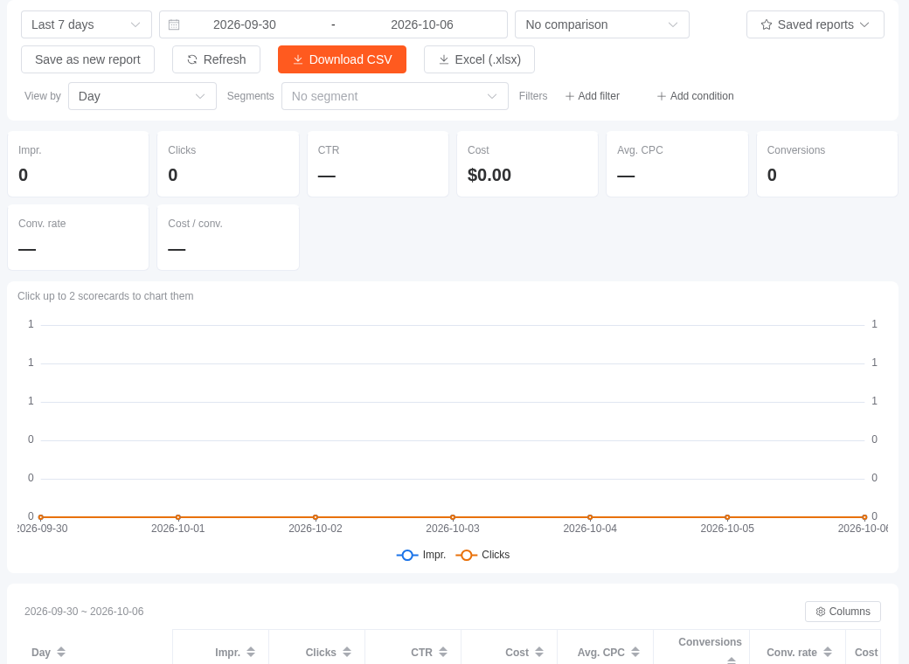Click Save as new report button
The image size is (909, 664).
[x=87, y=59]
